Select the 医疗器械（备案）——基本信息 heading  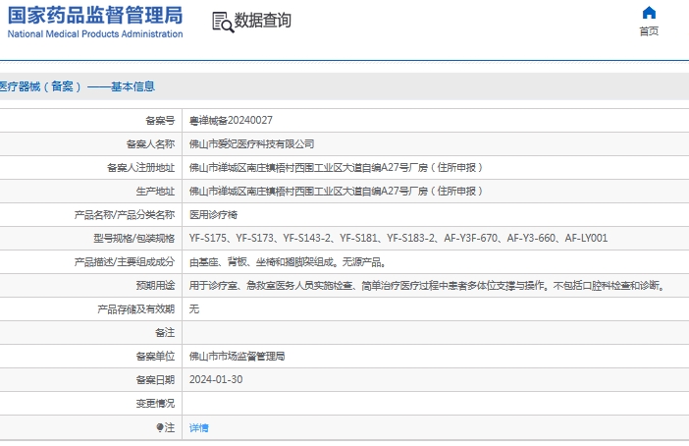[x=77, y=86]
